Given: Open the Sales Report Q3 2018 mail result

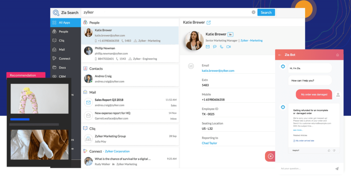Looking at the screenshot, I should [x=130, y=102].
